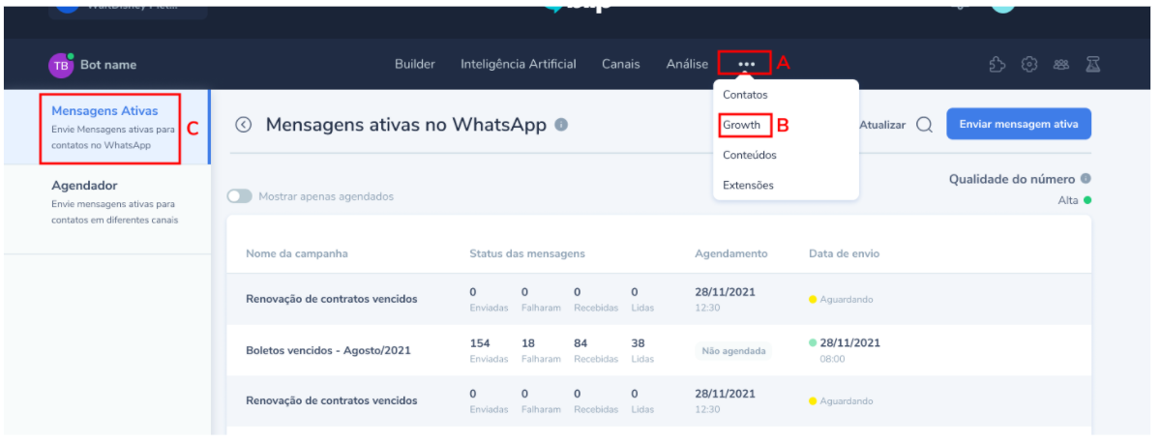The height and width of the screenshot is (443, 1161).
Task: Click 154 Enviadas count in Boletos row
Action: point(489,350)
